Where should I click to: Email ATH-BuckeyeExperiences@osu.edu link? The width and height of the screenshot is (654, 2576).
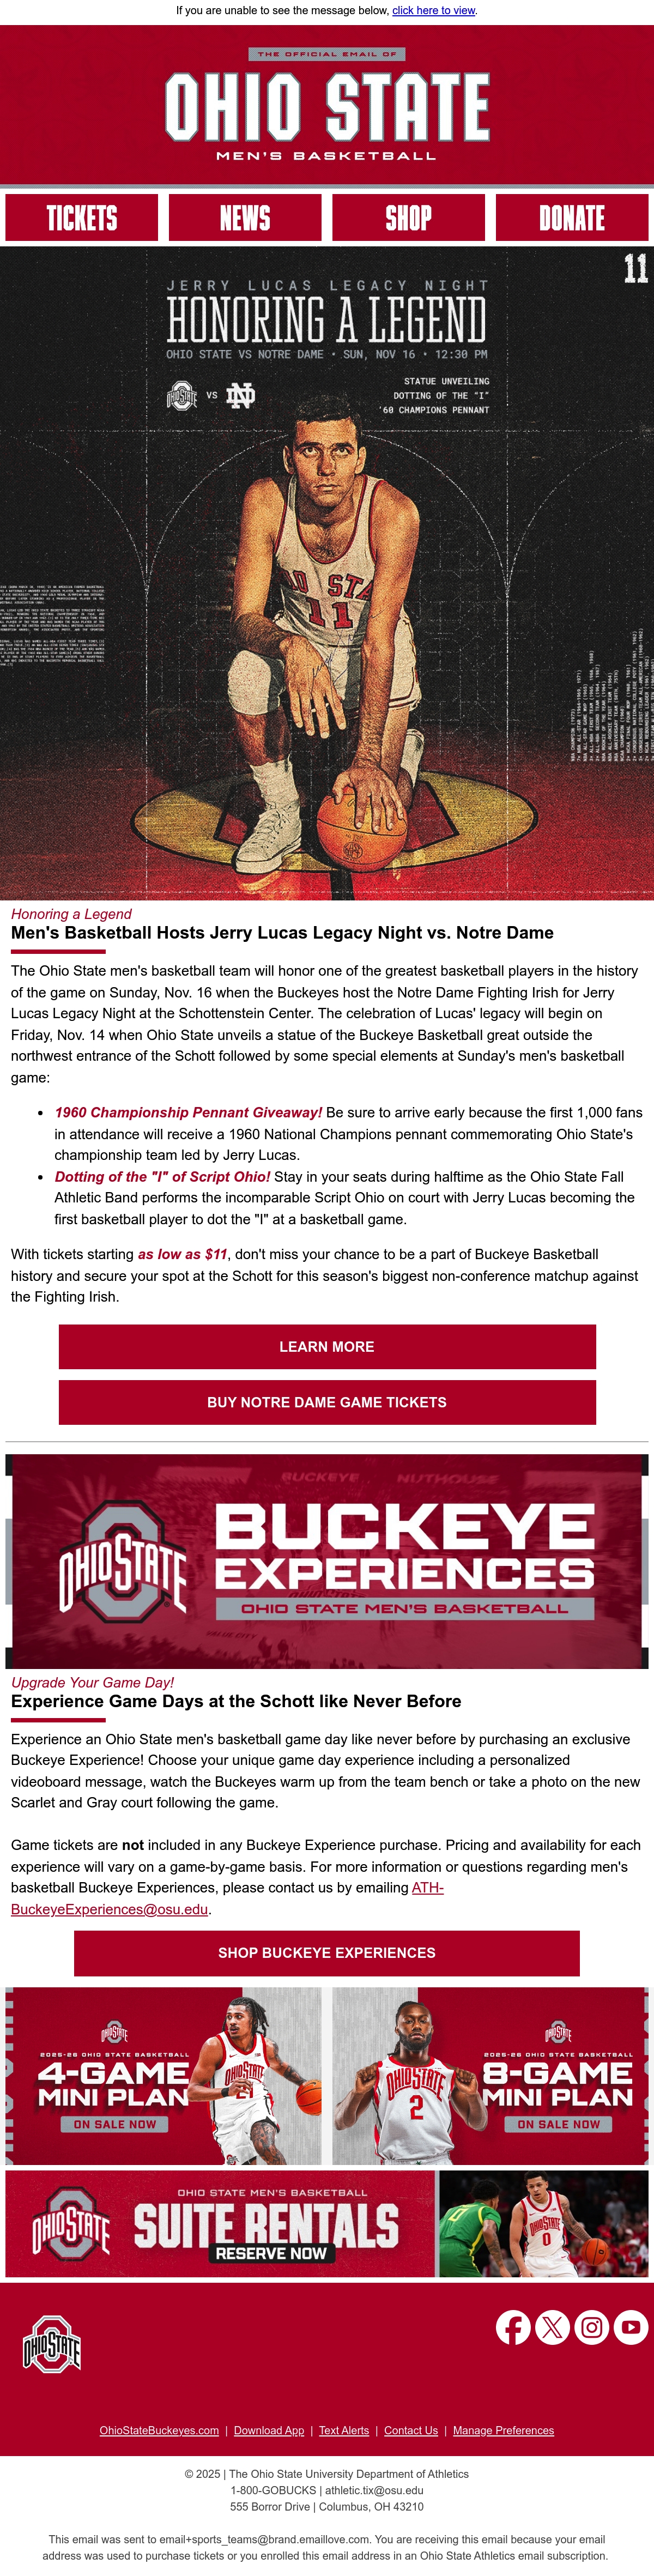point(227,1898)
